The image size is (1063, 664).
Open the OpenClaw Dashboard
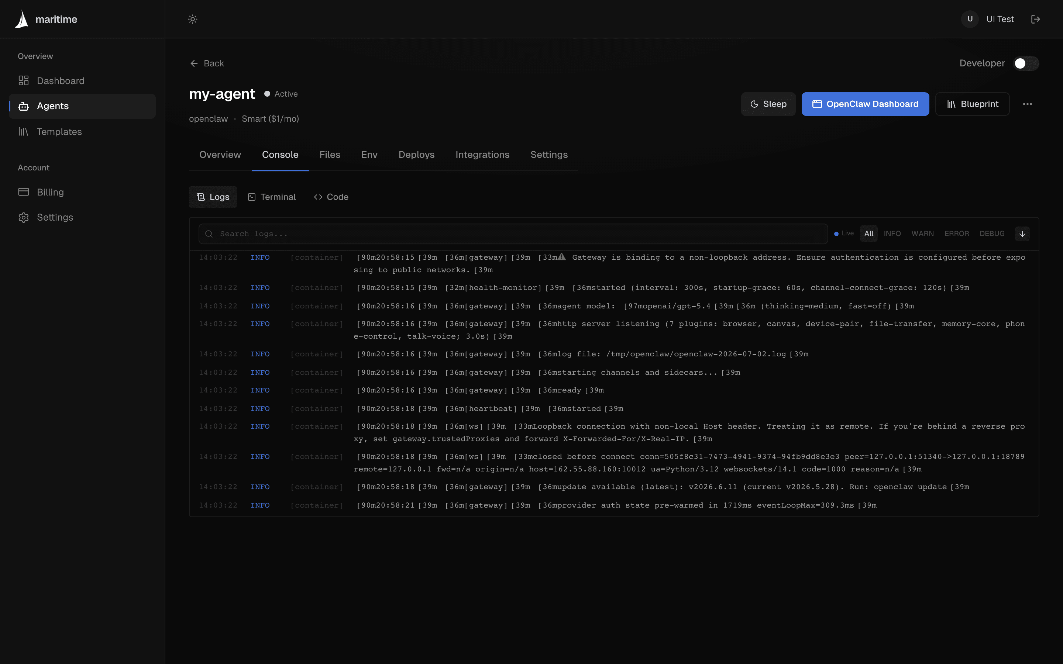coord(865,104)
